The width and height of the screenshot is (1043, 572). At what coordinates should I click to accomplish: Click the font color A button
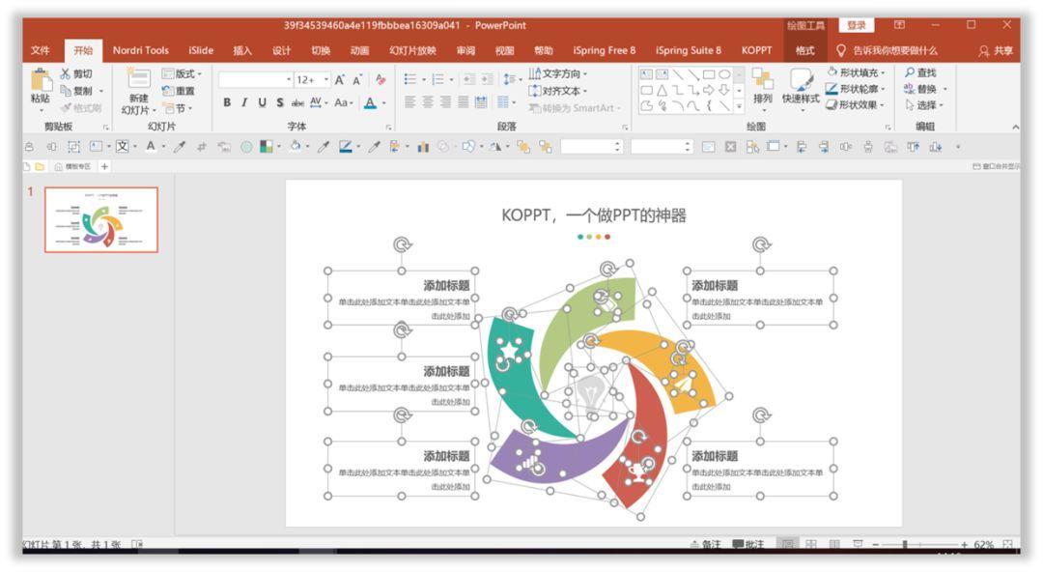pos(371,102)
